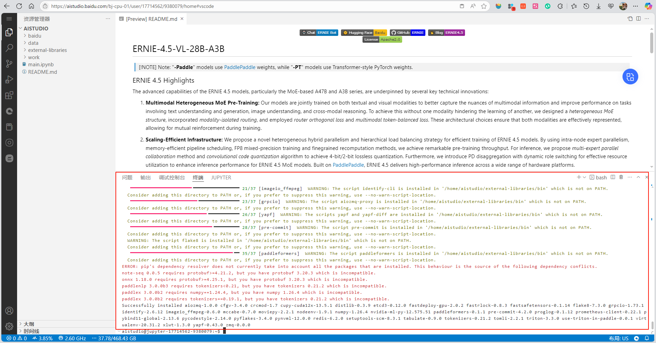Click the License Apache2.0 badge
Screen dimensions: 656x343
(x=382, y=39)
